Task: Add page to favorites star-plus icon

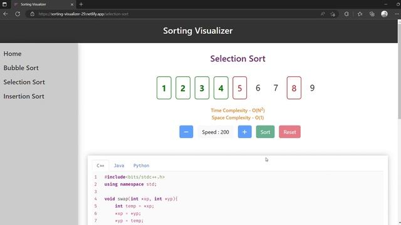Action: click(333, 14)
